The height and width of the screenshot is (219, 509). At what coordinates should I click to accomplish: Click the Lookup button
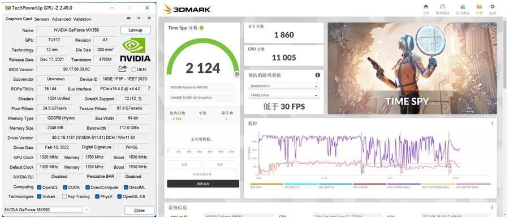click(135, 30)
